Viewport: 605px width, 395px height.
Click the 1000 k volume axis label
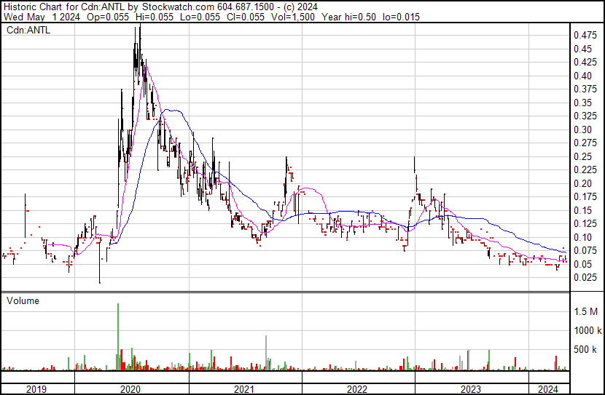585,330
